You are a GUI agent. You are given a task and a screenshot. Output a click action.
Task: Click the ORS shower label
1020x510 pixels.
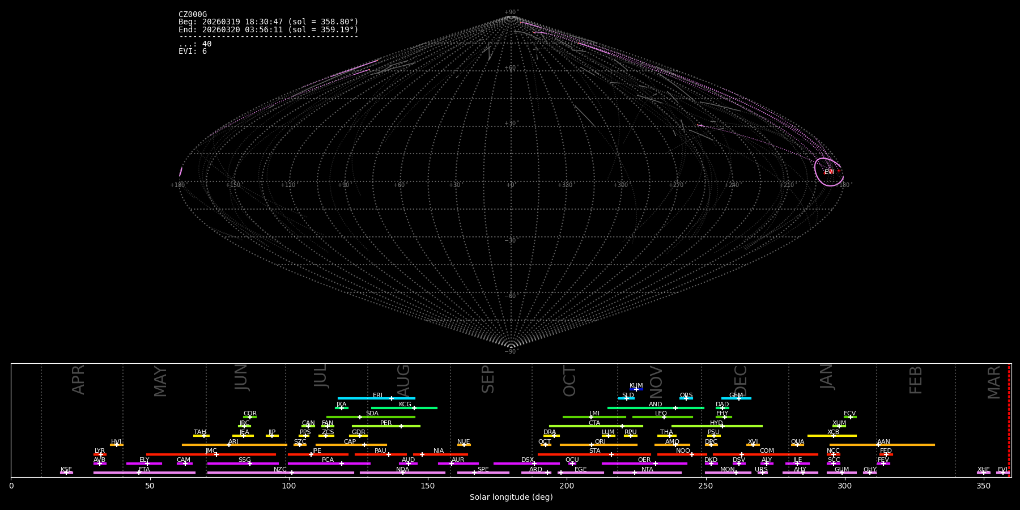click(x=686, y=396)
